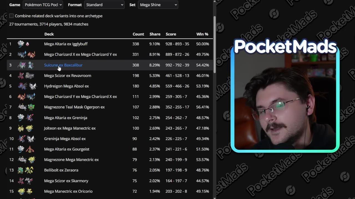Click Scizor and Skarmory sprite icons
The width and height of the screenshot is (355, 199).
pos(26,181)
